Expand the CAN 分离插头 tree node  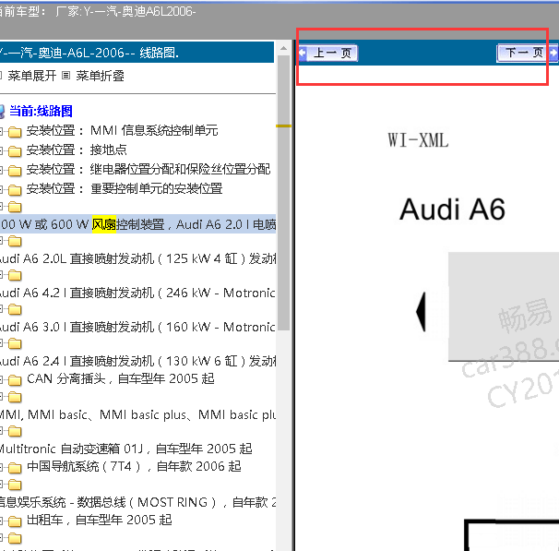[2, 380]
